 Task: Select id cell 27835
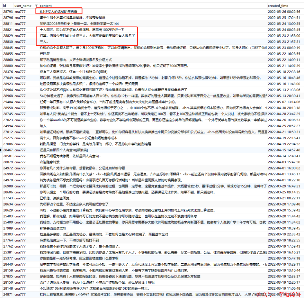8,277
